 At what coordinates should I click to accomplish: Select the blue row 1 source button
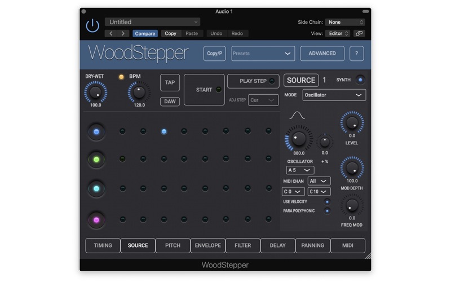tap(96, 132)
